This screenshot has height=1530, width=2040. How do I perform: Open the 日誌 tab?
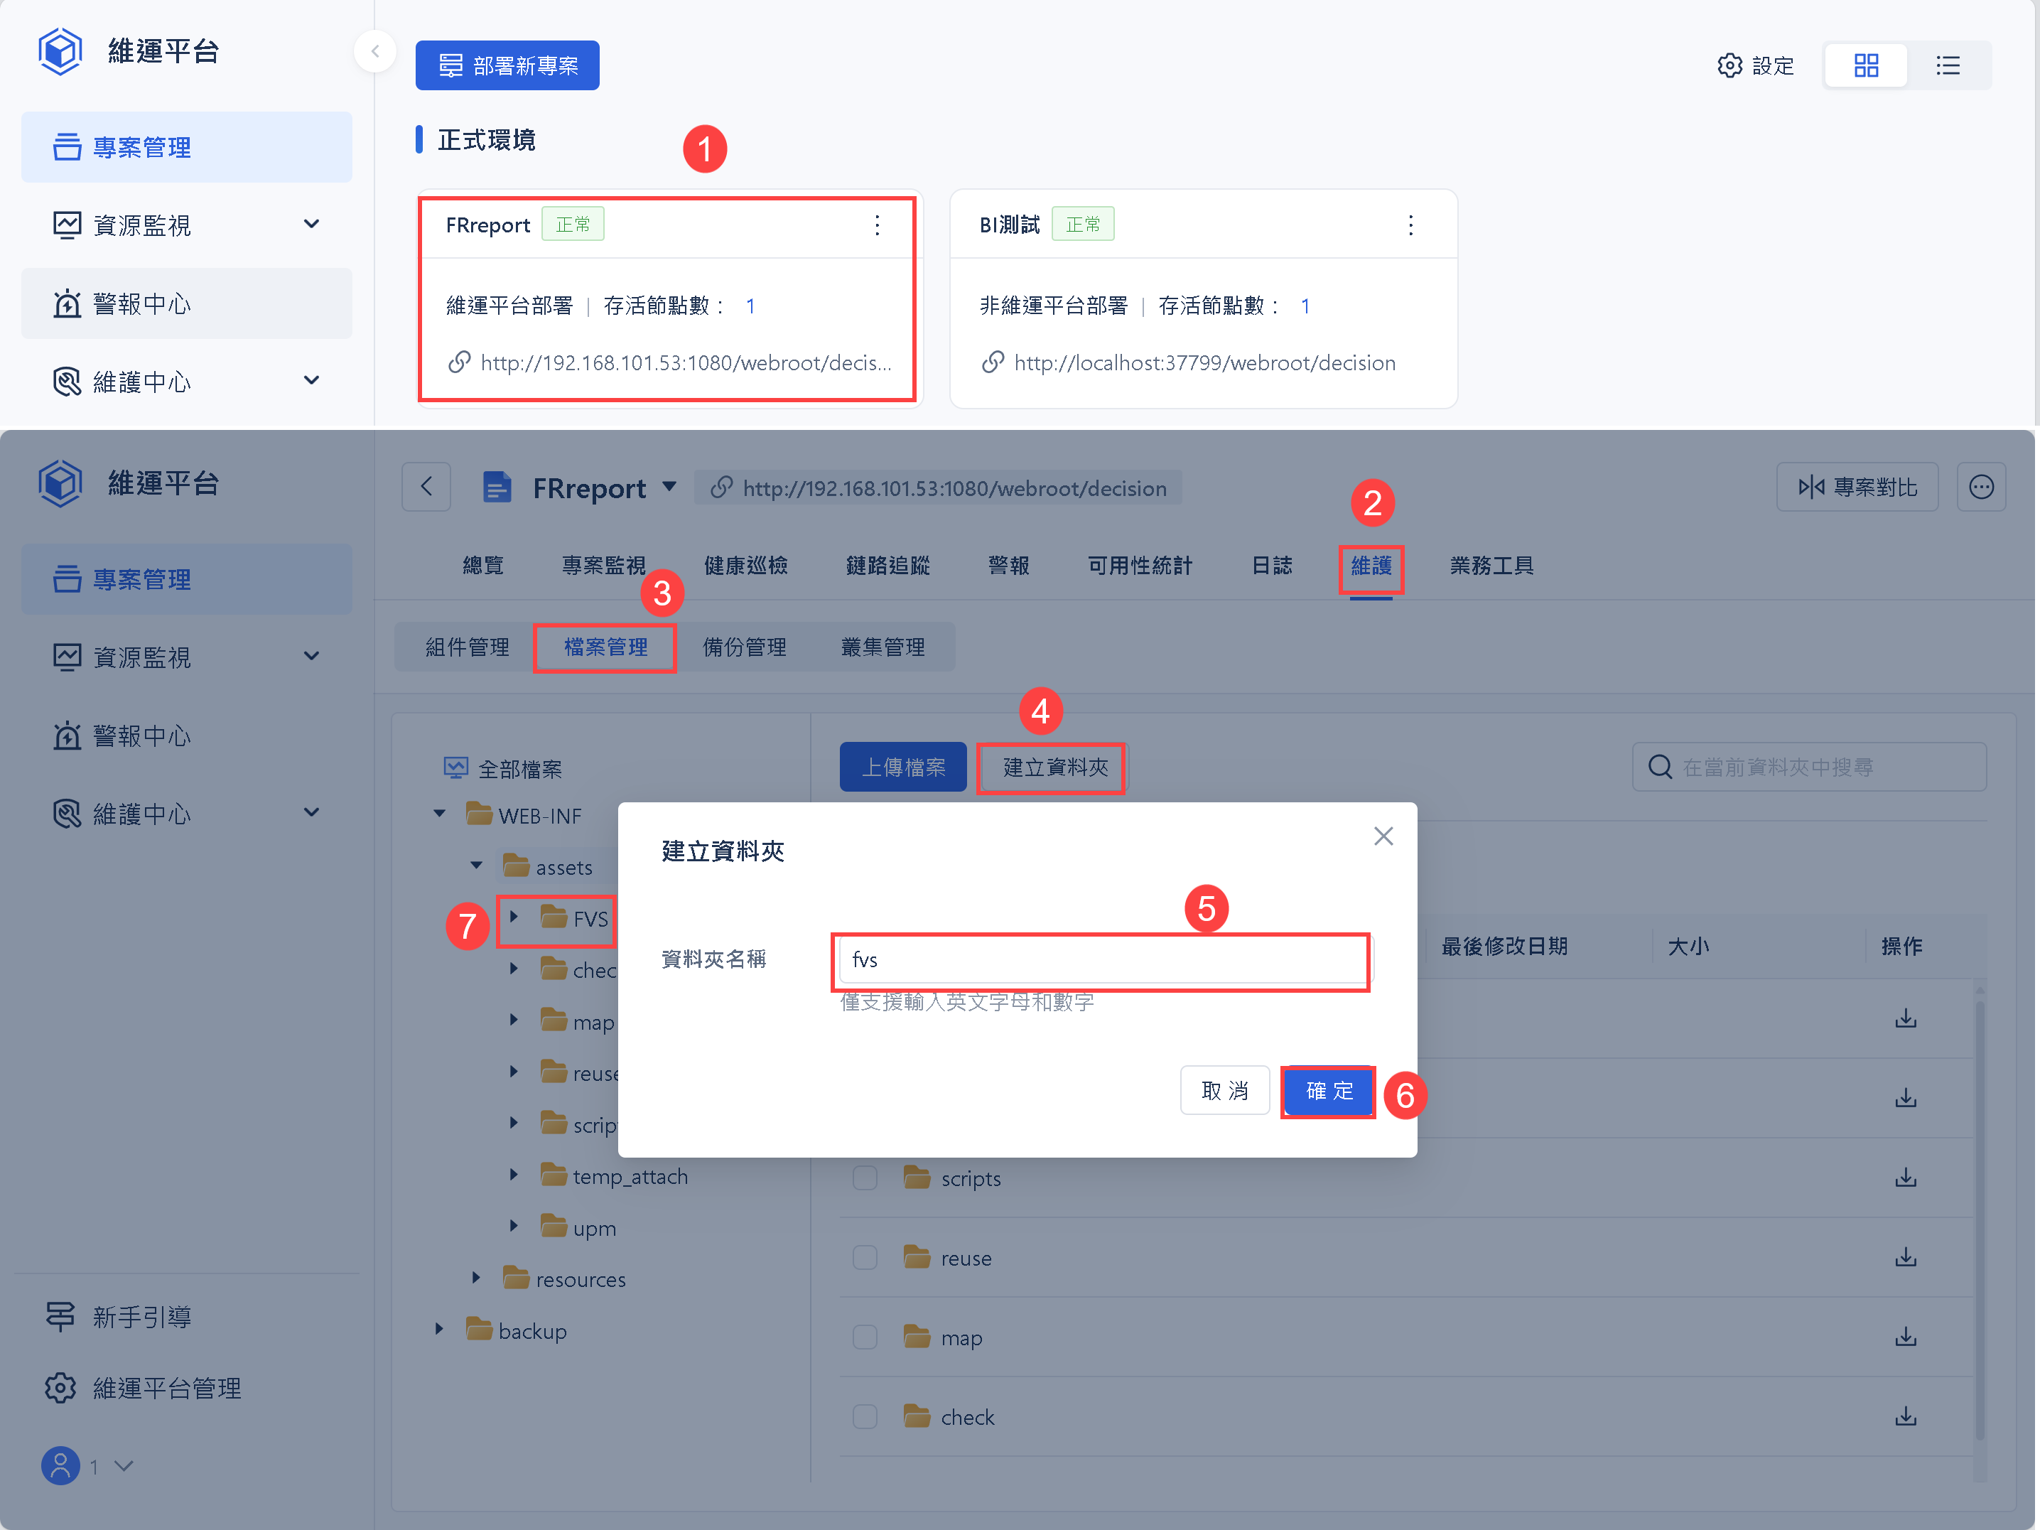tap(1271, 566)
